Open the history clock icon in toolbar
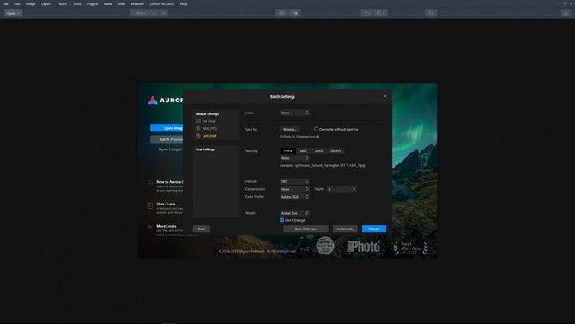The image size is (575, 324). pos(380,13)
